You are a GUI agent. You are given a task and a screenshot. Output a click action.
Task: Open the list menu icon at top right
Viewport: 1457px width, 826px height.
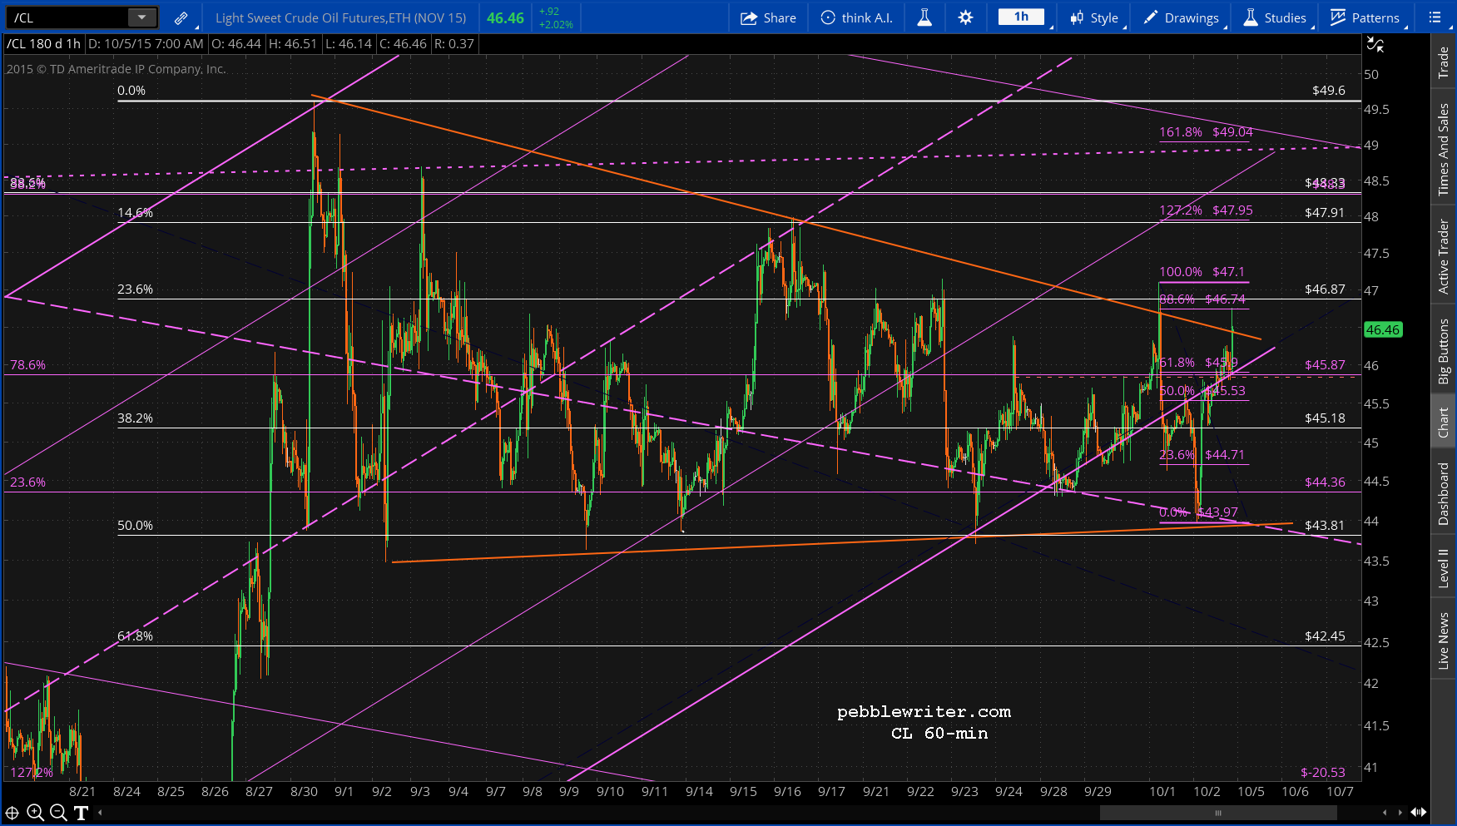pyautogui.click(x=1435, y=17)
